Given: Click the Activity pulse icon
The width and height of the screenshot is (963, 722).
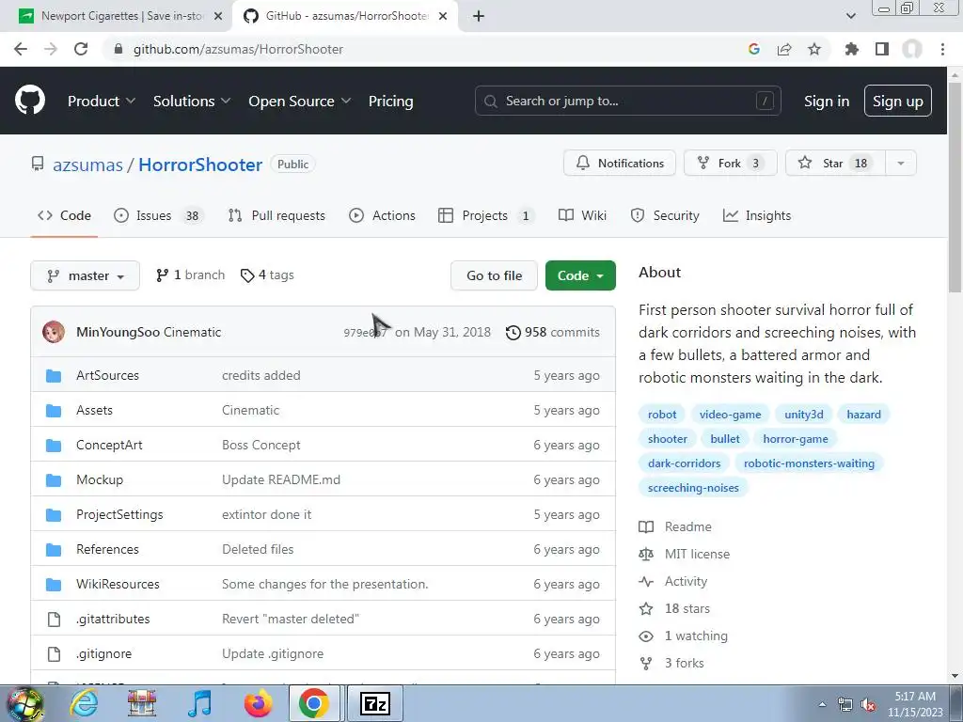Looking at the screenshot, I should tap(646, 581).
